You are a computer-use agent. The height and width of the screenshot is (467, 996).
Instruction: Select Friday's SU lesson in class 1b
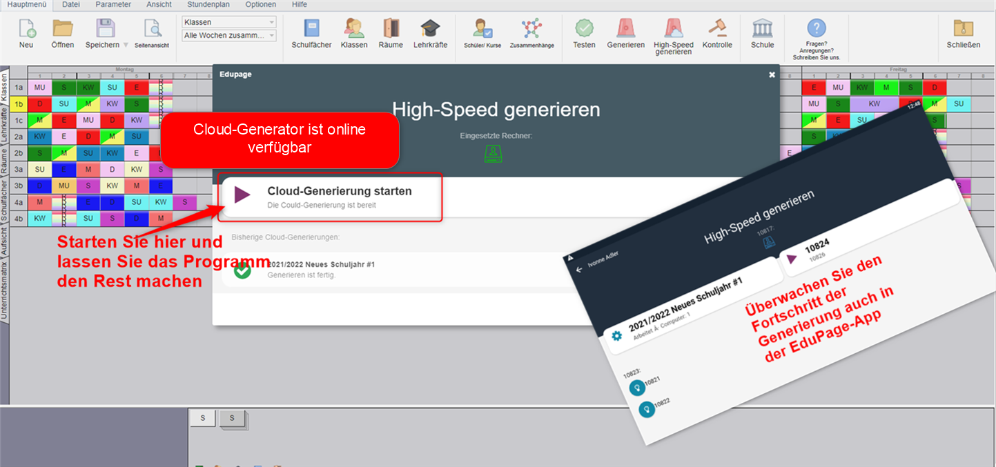[x=958, y=103]
